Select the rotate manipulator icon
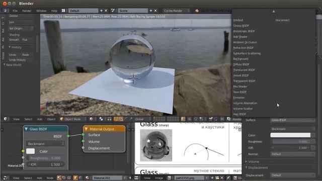The height and width of the screenshot is (181, 322). pyautogui.click(x=126, y=119)
